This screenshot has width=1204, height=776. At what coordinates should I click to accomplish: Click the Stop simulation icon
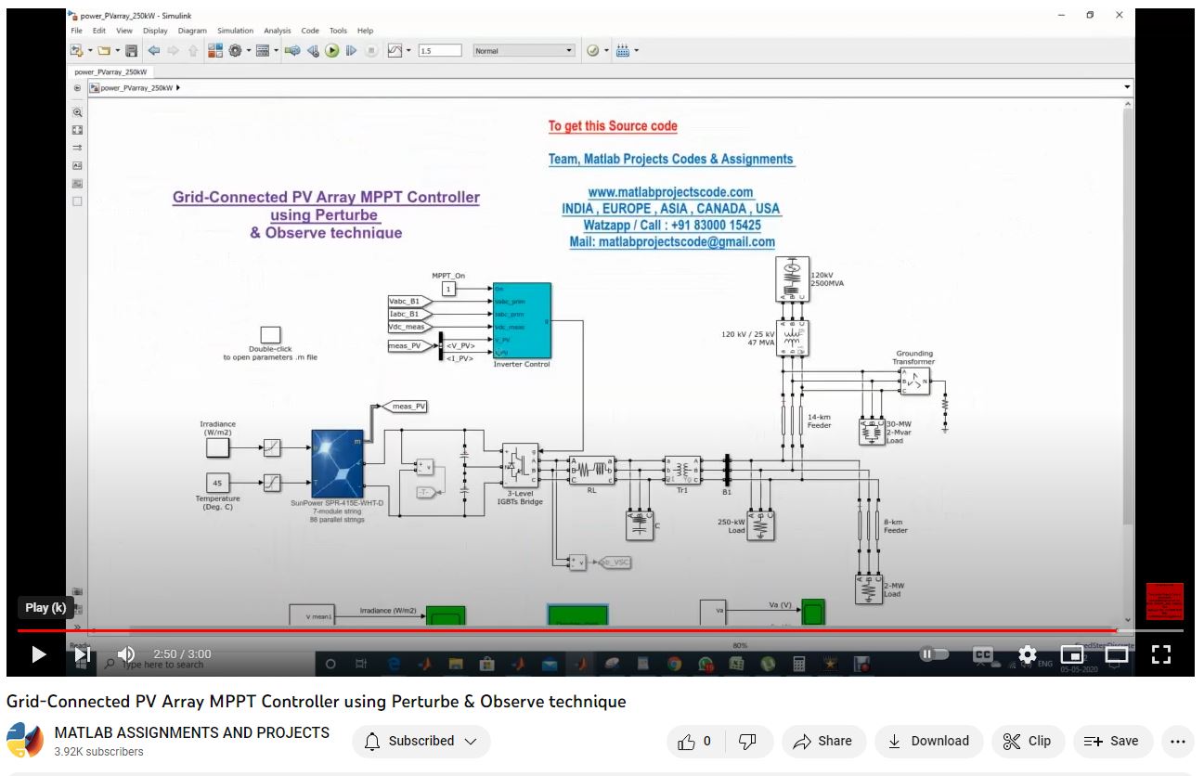click(371, 50)
